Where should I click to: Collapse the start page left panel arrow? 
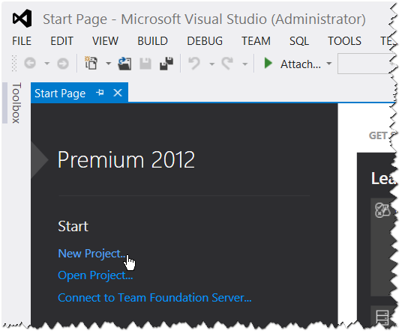[x=39, y=159]
